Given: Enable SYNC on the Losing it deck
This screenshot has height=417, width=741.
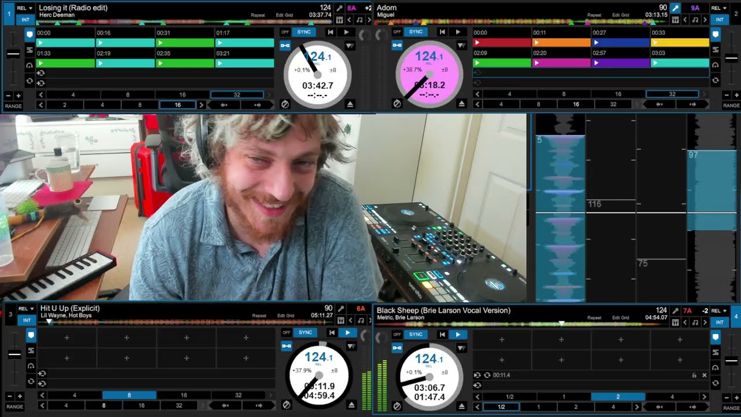Looking at the screenshot, I should (304, 32).
